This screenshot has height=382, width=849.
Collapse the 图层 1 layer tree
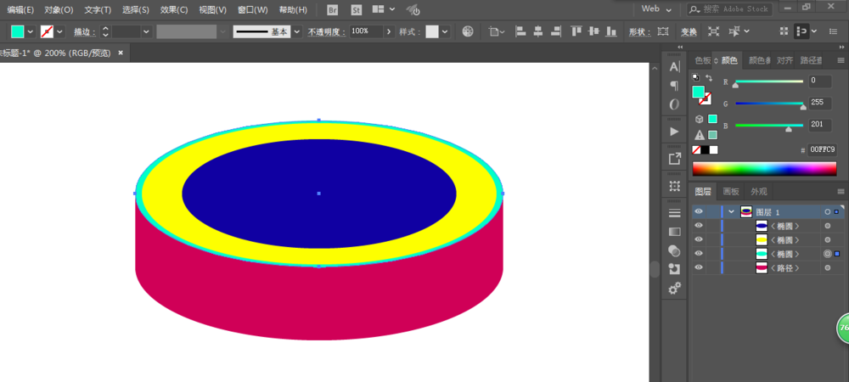[x=730, y=211]
